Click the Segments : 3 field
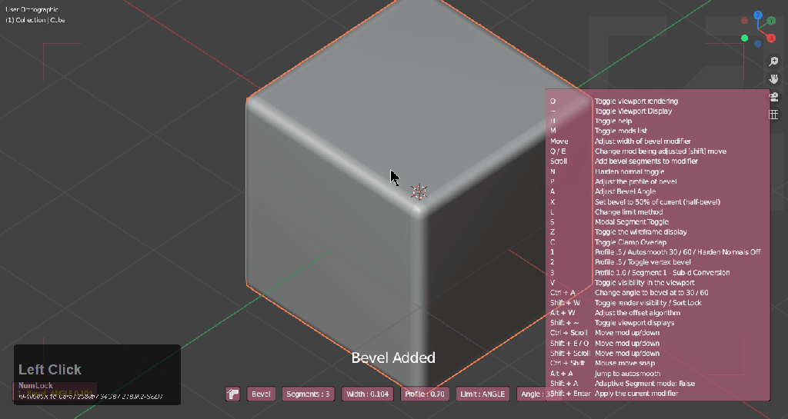 308,394
